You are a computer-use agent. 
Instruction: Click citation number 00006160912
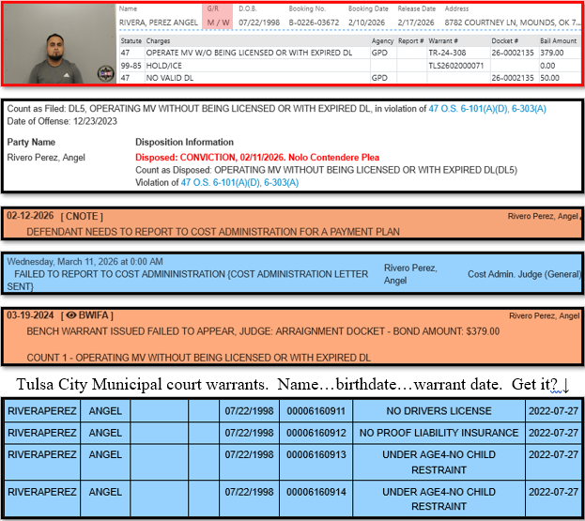(316, 433)
